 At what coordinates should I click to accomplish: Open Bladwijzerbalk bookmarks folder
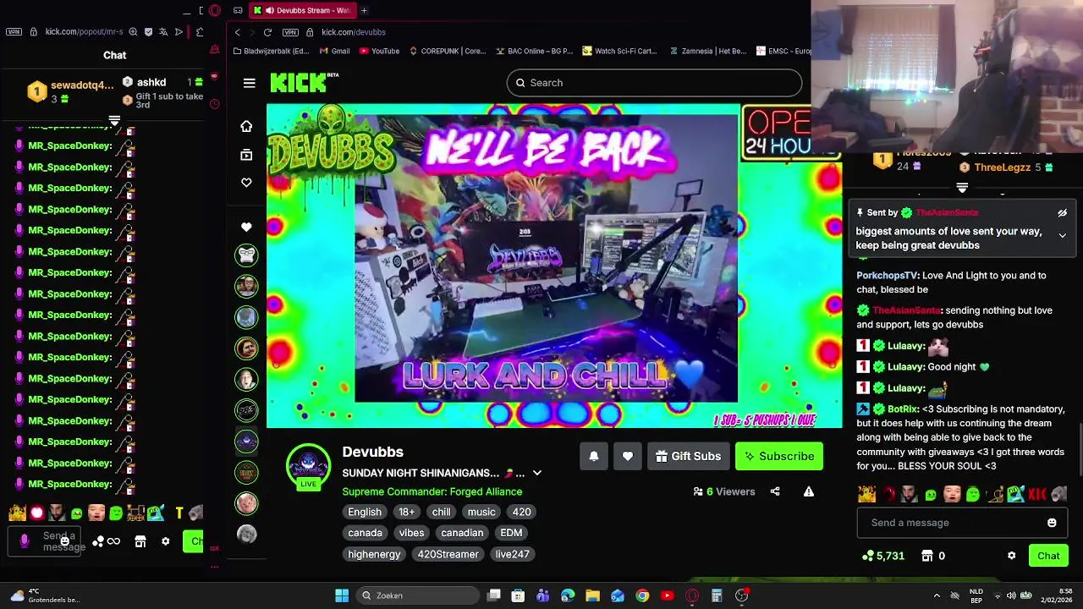[x=271, y=51]
